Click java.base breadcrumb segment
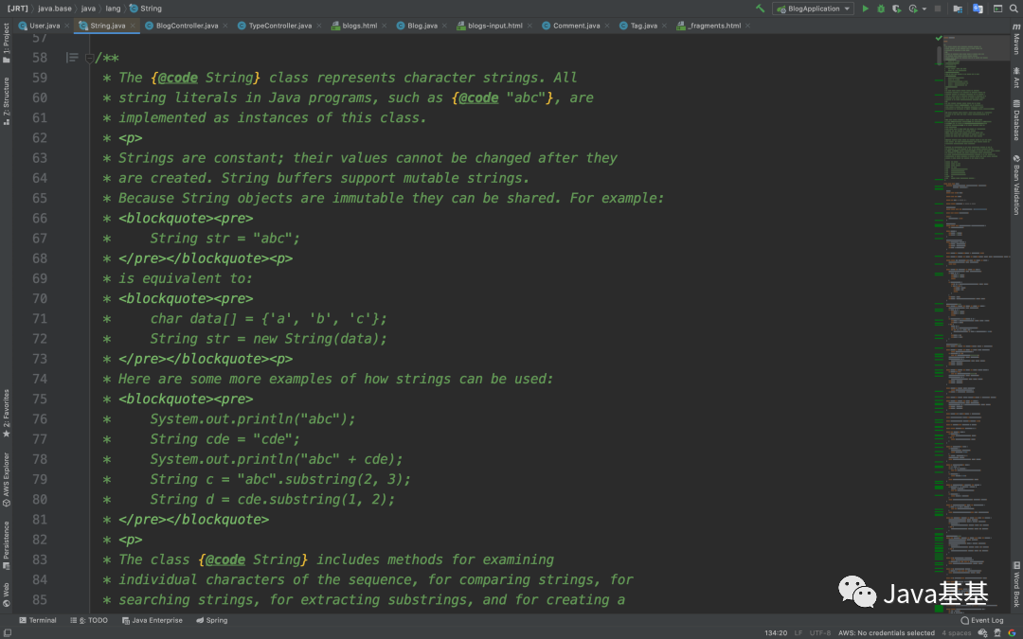Viewport: 1023px width, 639px height. [x=55, y=9]
